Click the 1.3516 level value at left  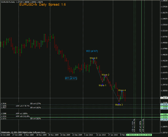[3, 104]
